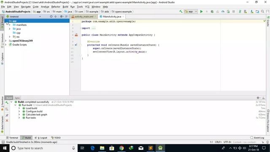The image size is (270, 152).
Task: Click the Windows search box
Action: point(43,148)
